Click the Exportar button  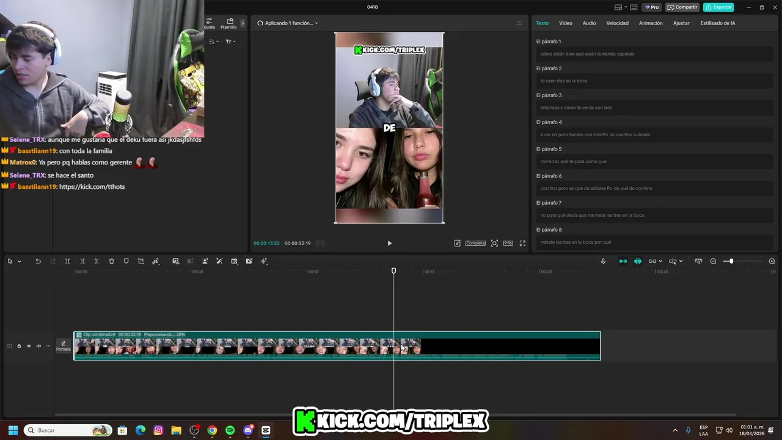coord(718,7)
